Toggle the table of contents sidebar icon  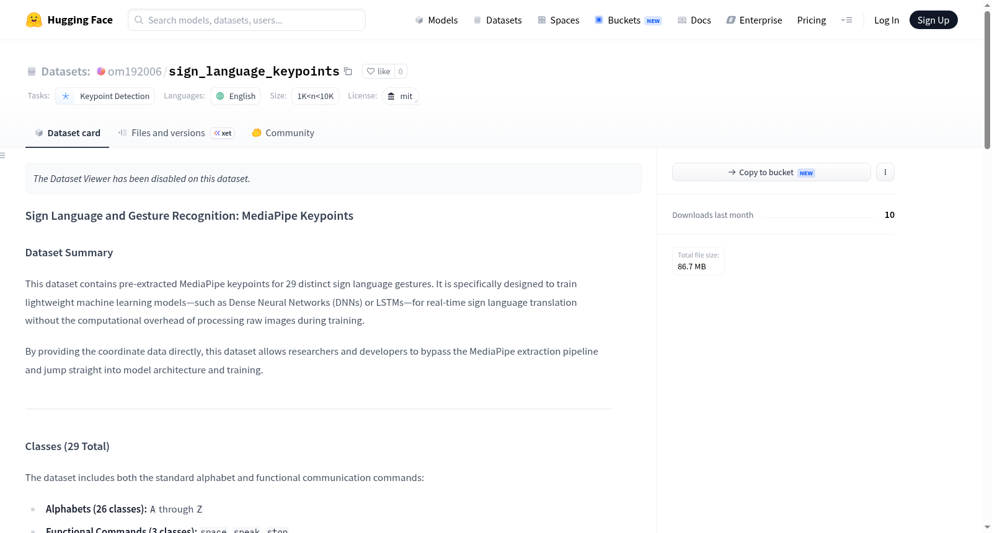(2, 155)
